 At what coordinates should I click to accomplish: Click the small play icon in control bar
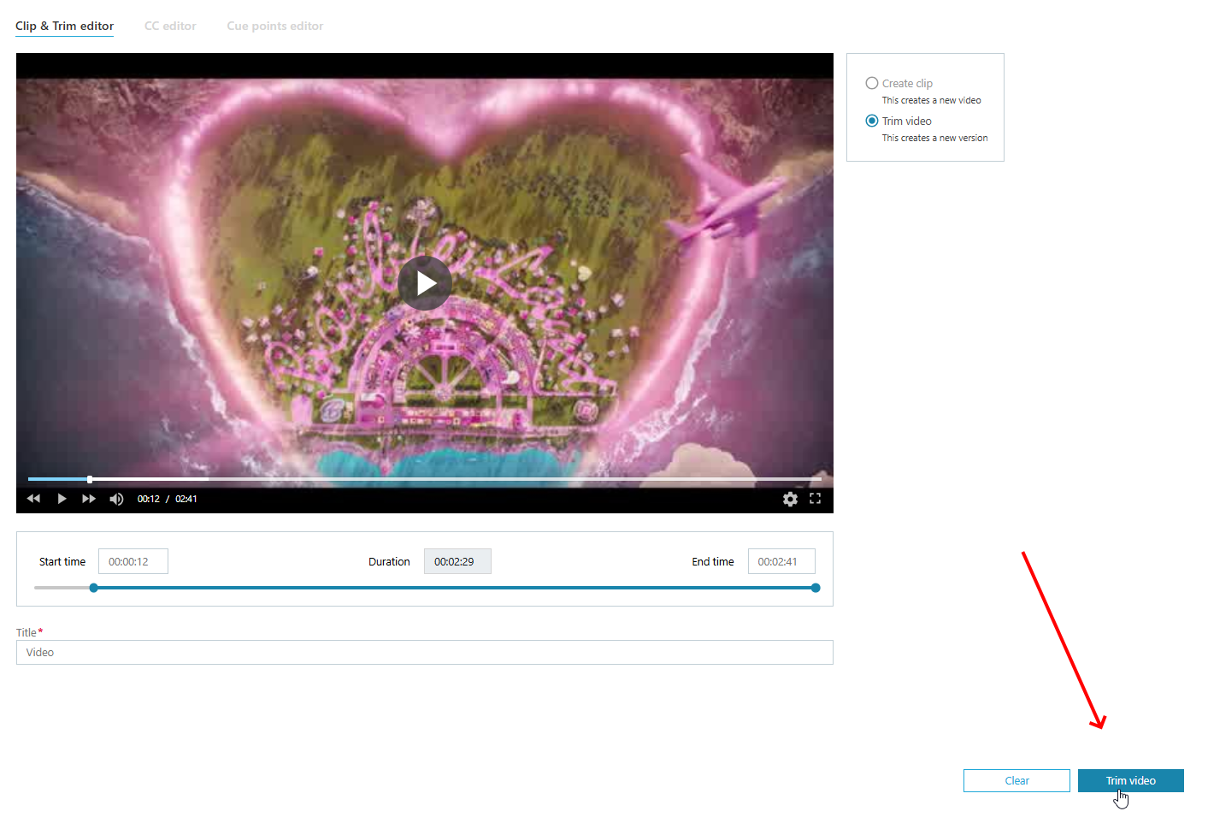tap(62, 499)
